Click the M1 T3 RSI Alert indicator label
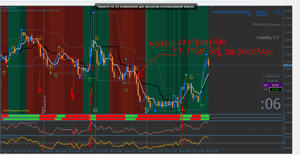 click(x=19, y=123)
